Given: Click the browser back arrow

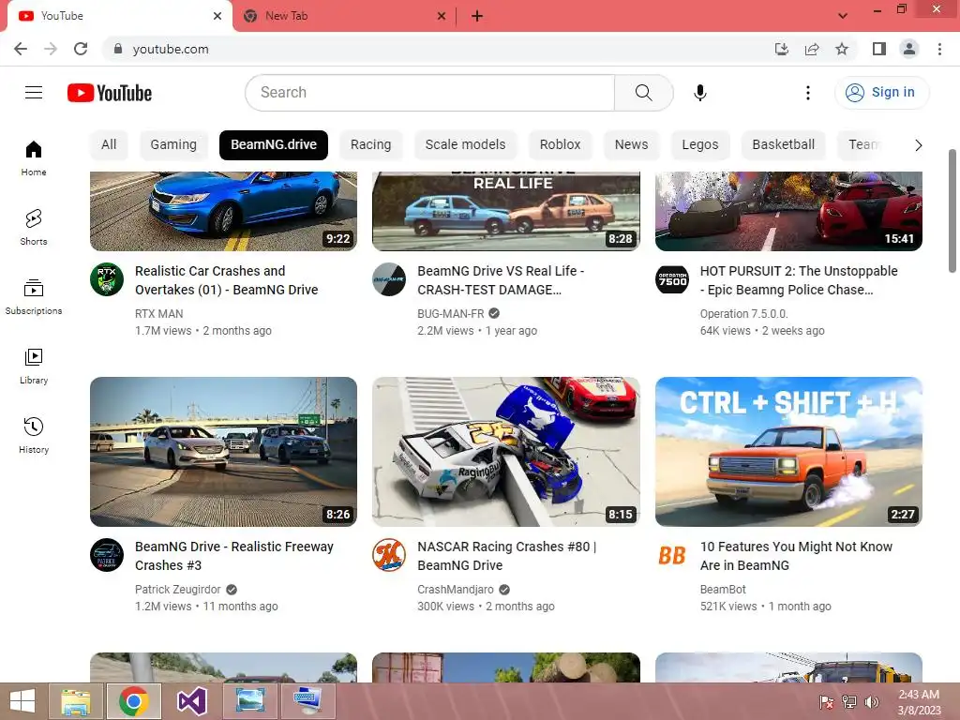Looking at the screenshot, I should (x=21, y=49).
